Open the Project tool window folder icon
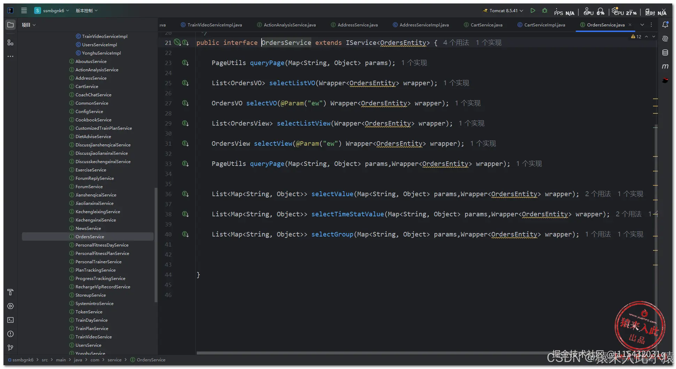The image size is (676, 369). click(x=10, y=25)
